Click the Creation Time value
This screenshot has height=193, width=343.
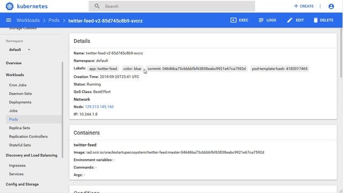point(120,77)
